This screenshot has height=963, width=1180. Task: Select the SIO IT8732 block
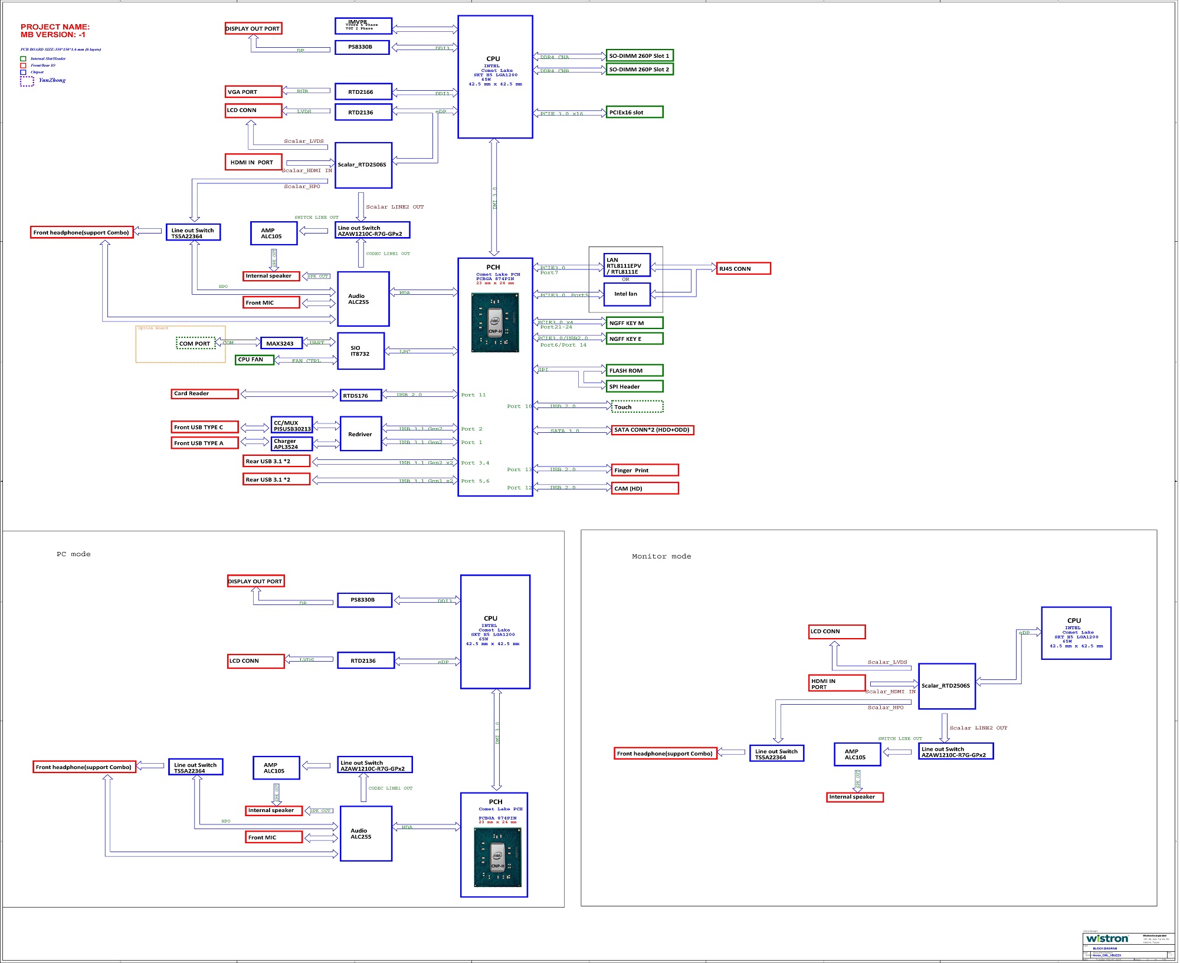[360, 351]
